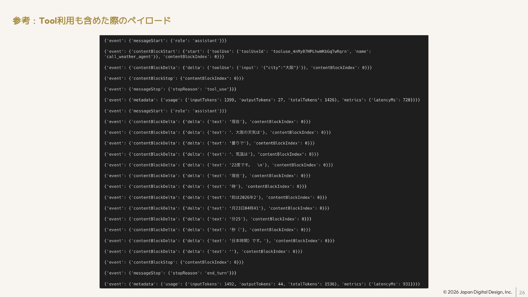Click the slide title about Tool payload
This screenshot has height=297, width=528.
(92, 21)
